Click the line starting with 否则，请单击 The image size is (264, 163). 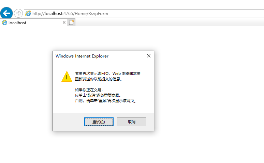(106, 101)
